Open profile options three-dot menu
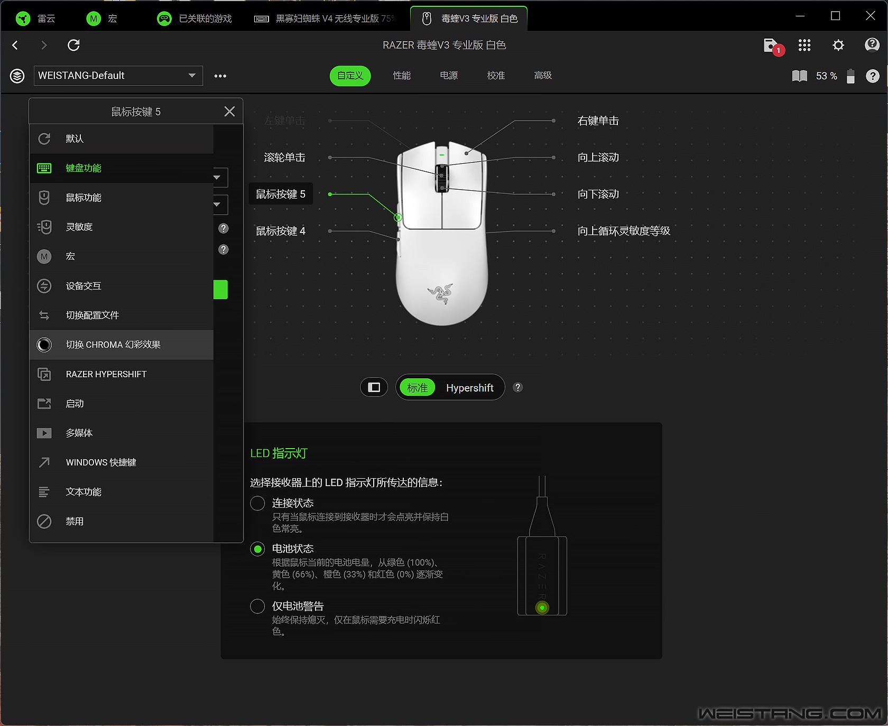888x726 pixels. 220,76
